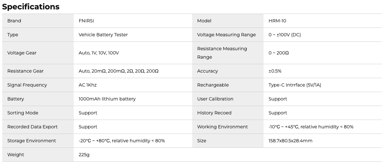Viewport: 383px width, 165px height.
Task: Click the FNIRSI brand value
Action: click(86, 21)
